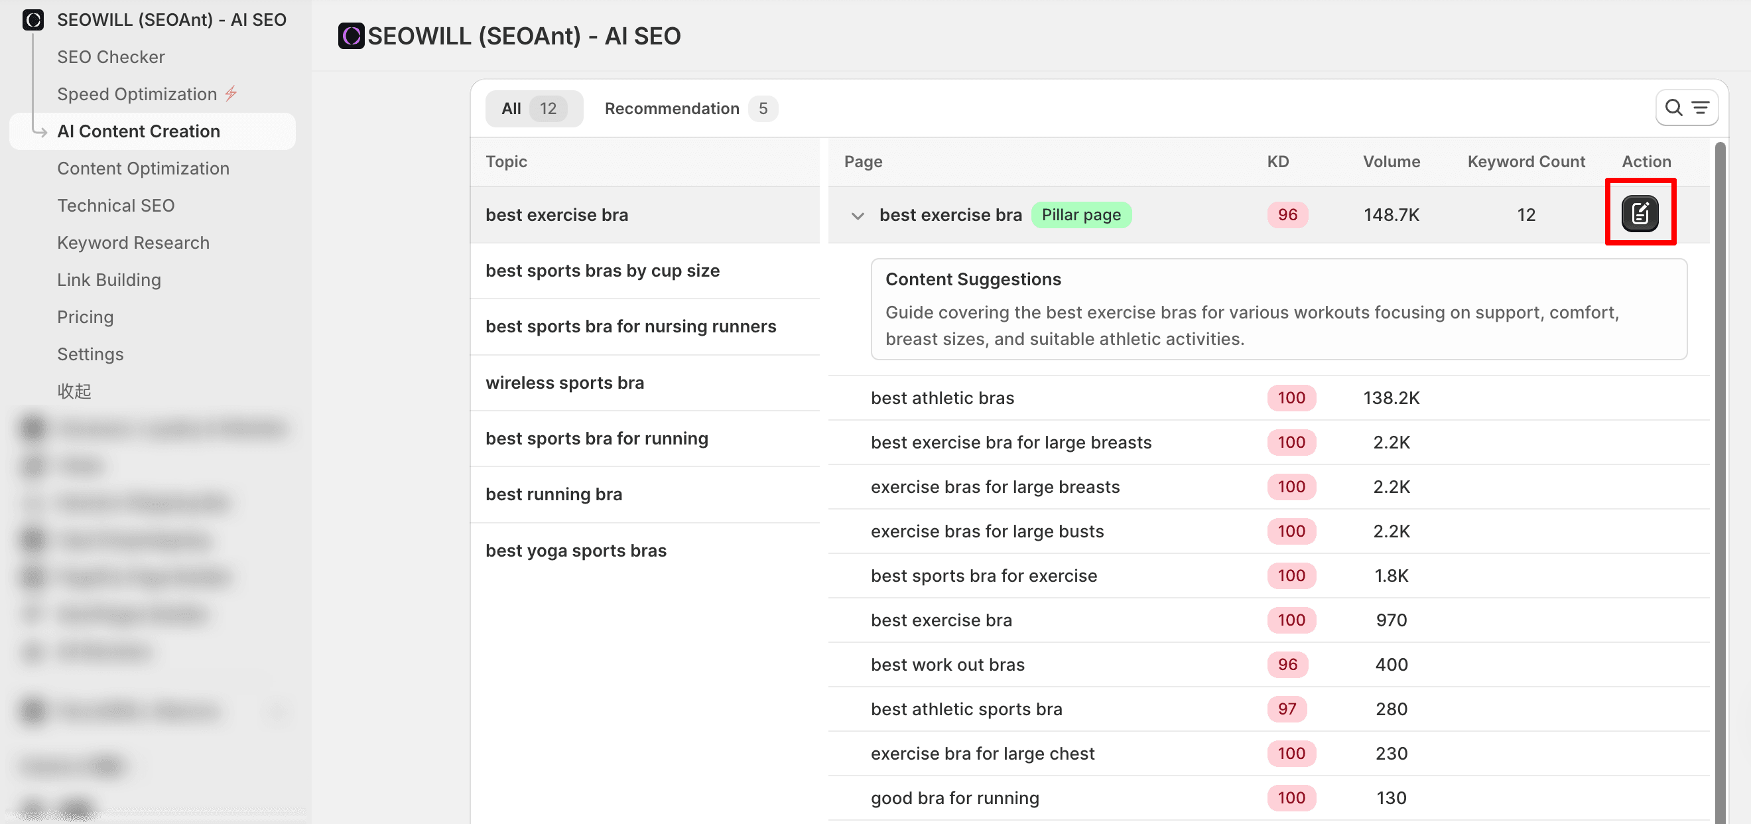Click the 收起 collapse link in the sidebar

point(74,391)
